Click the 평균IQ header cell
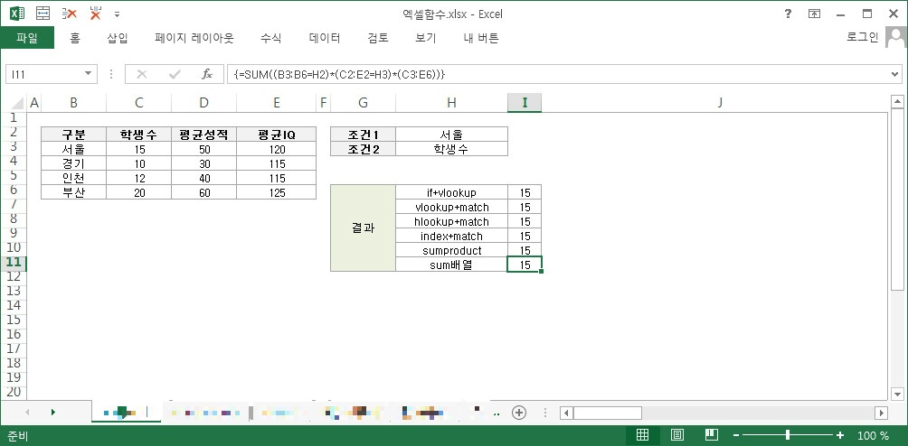Screen dimensions: 908x446 pos(276,135)
